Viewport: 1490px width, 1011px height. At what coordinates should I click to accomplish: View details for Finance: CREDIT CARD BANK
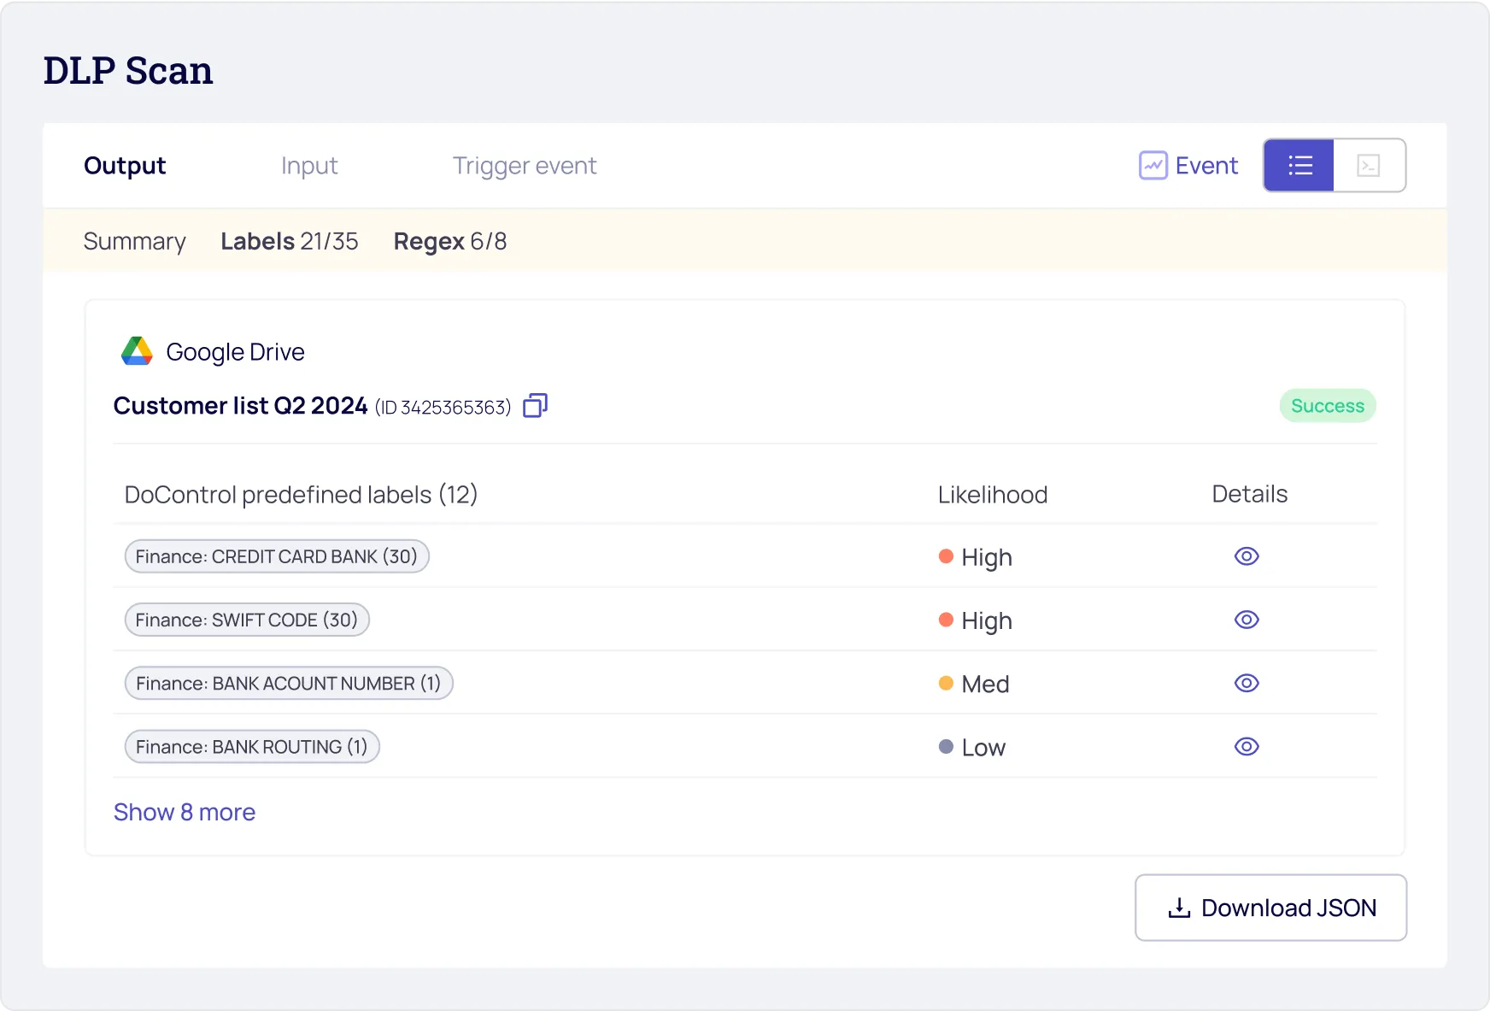click(1247, 556)
